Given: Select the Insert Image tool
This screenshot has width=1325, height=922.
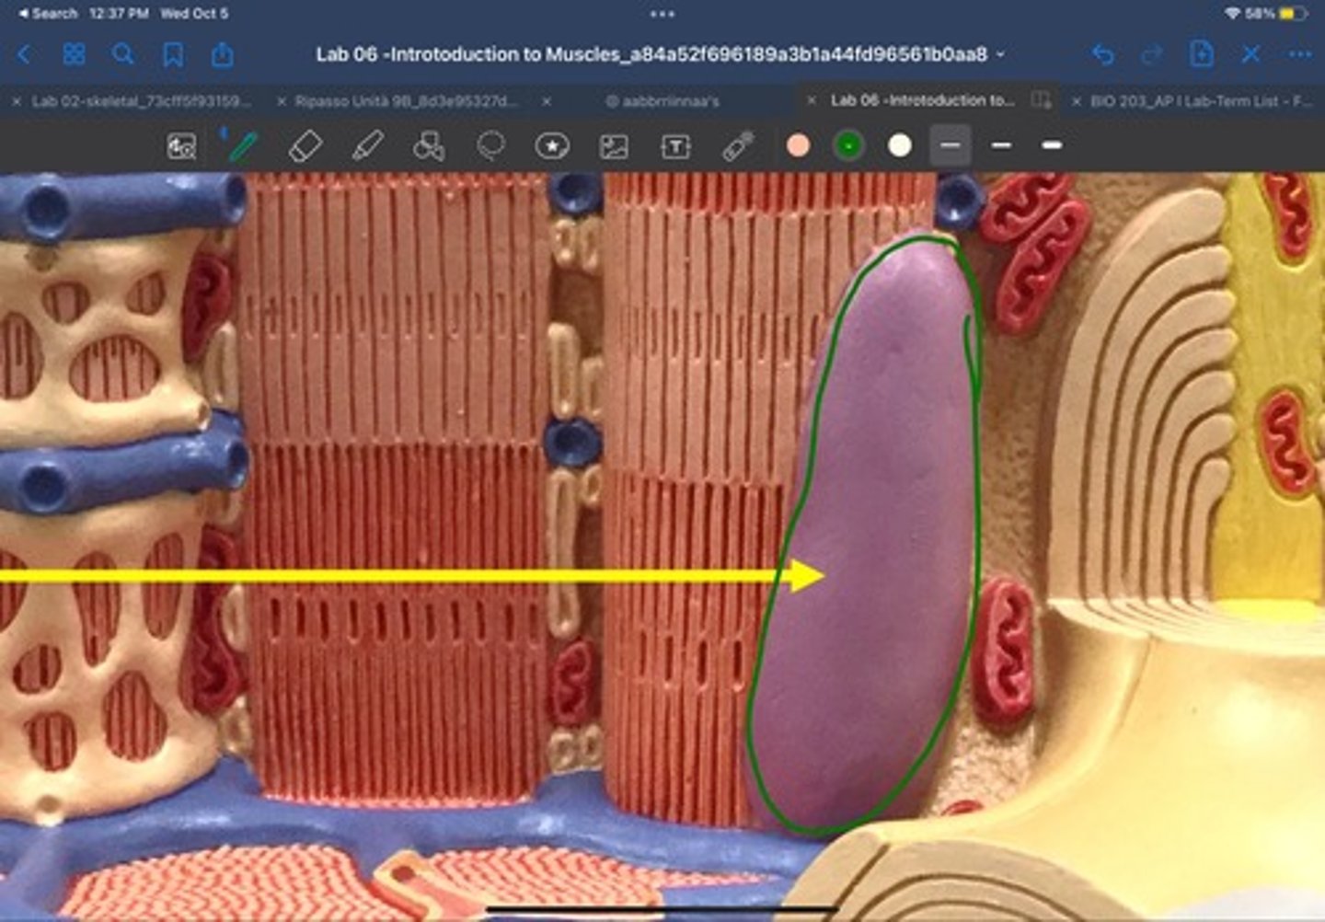Looking at the screenshot, I should click(614, 145).
